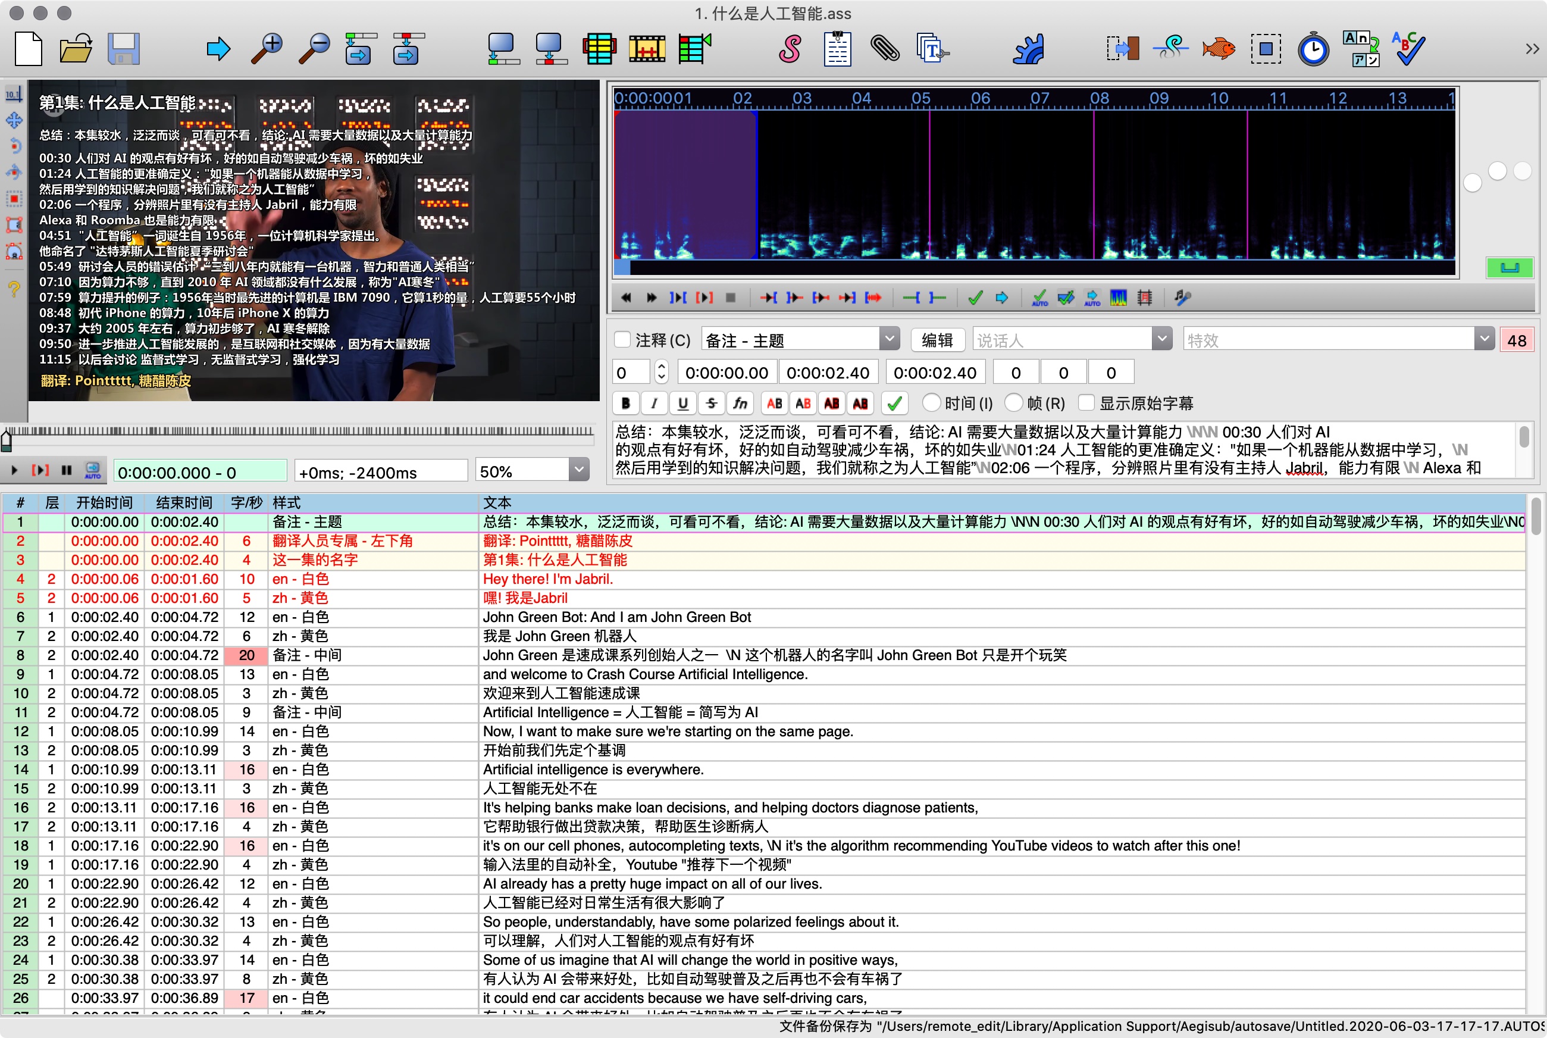Screen dimensions: 1547x1038
Task: Open a subtitles file with folder icon
Action: point(76,49)
